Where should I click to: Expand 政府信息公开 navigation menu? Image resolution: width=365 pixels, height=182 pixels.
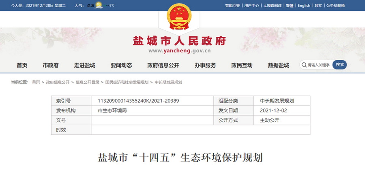pyautogui.click(x=163, y=66)
